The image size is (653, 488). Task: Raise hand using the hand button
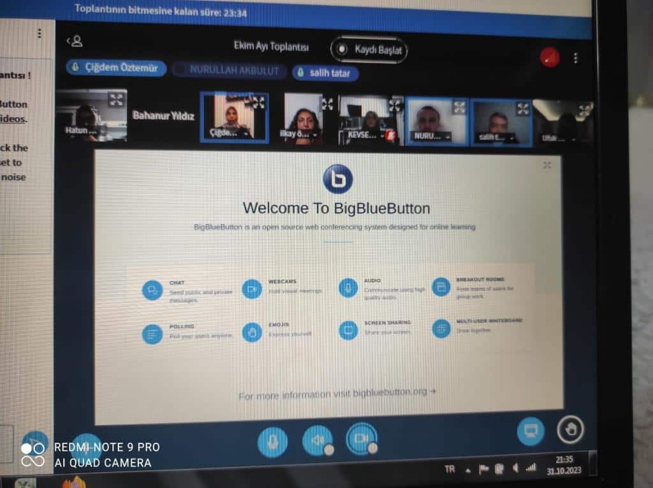pyautogui.click(x=571, y=429)
